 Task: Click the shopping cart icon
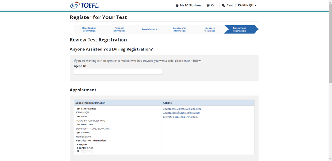tap(208, 5)
